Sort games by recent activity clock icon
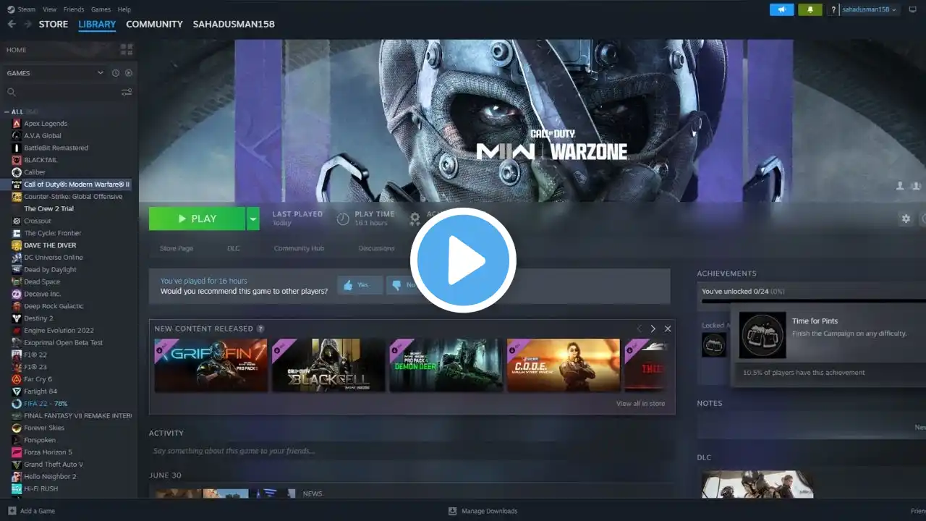The width and height of the screenshot is (926, 521). point(115,73)
